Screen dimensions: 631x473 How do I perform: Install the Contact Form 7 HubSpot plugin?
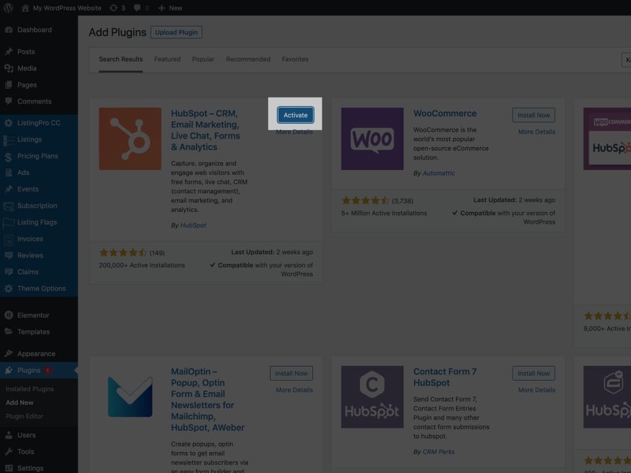[x=534, y=373]
